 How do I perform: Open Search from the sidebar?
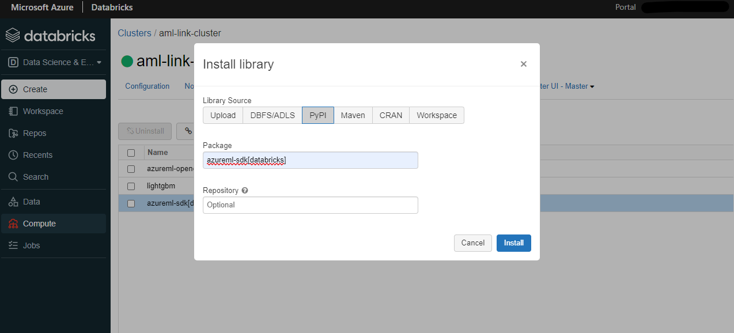[x=54, y=177]
